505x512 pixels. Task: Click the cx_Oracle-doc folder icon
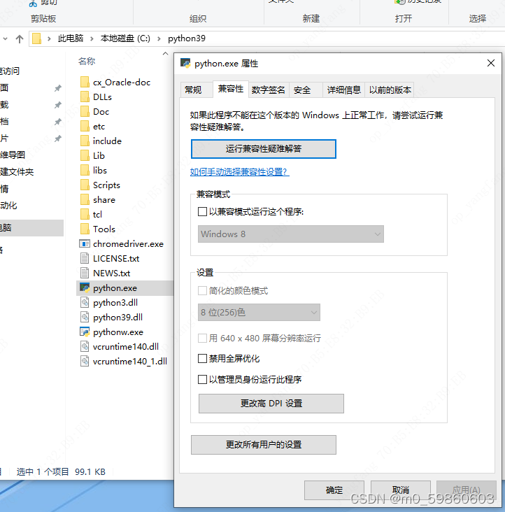coord(85,83)
